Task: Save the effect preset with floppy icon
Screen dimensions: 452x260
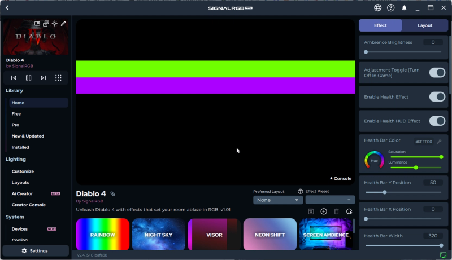Action: 311,211
